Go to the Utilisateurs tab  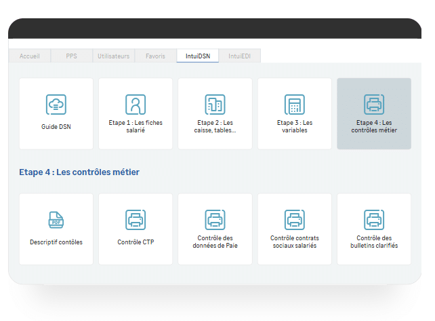pyautogui.click(x=113, y=56)
